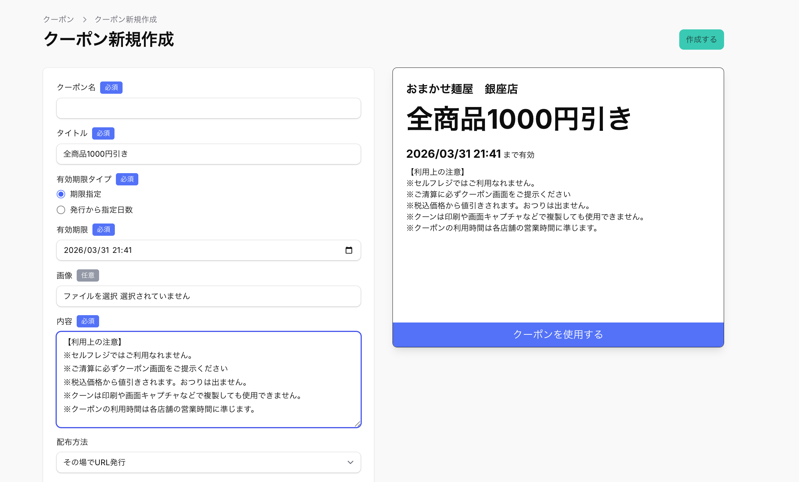Open the 配布方法 dropdown chevron

(349, 462)
